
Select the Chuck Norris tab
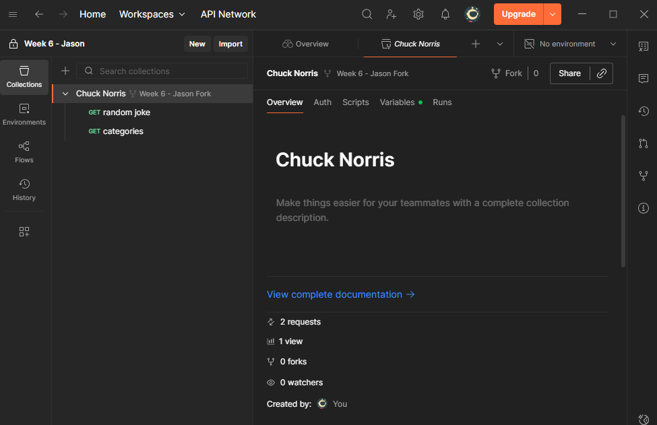point(410,44)
